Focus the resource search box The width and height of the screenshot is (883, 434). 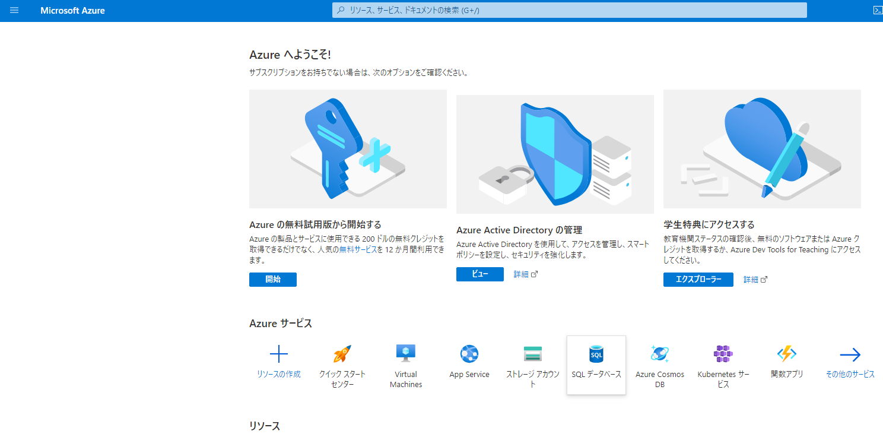570,10
